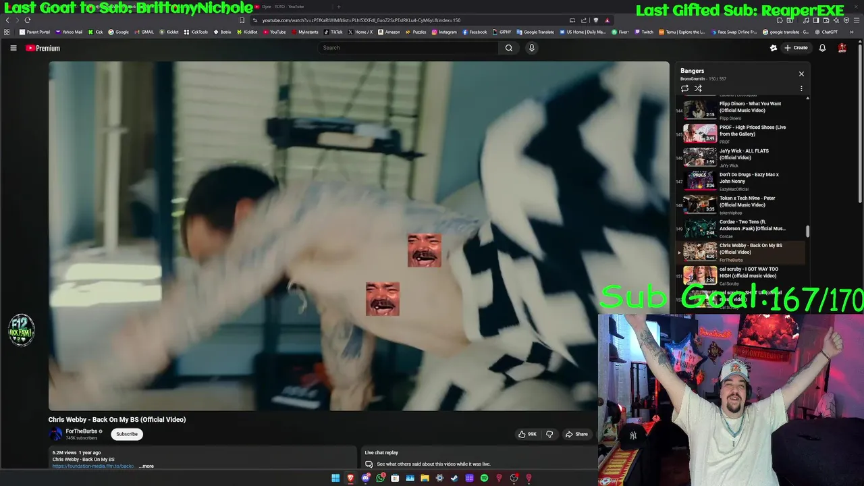Viewport: 864px width, 486px height.
Task: Open Parent Portal bookmark
Action: click(x=34, y=32)
